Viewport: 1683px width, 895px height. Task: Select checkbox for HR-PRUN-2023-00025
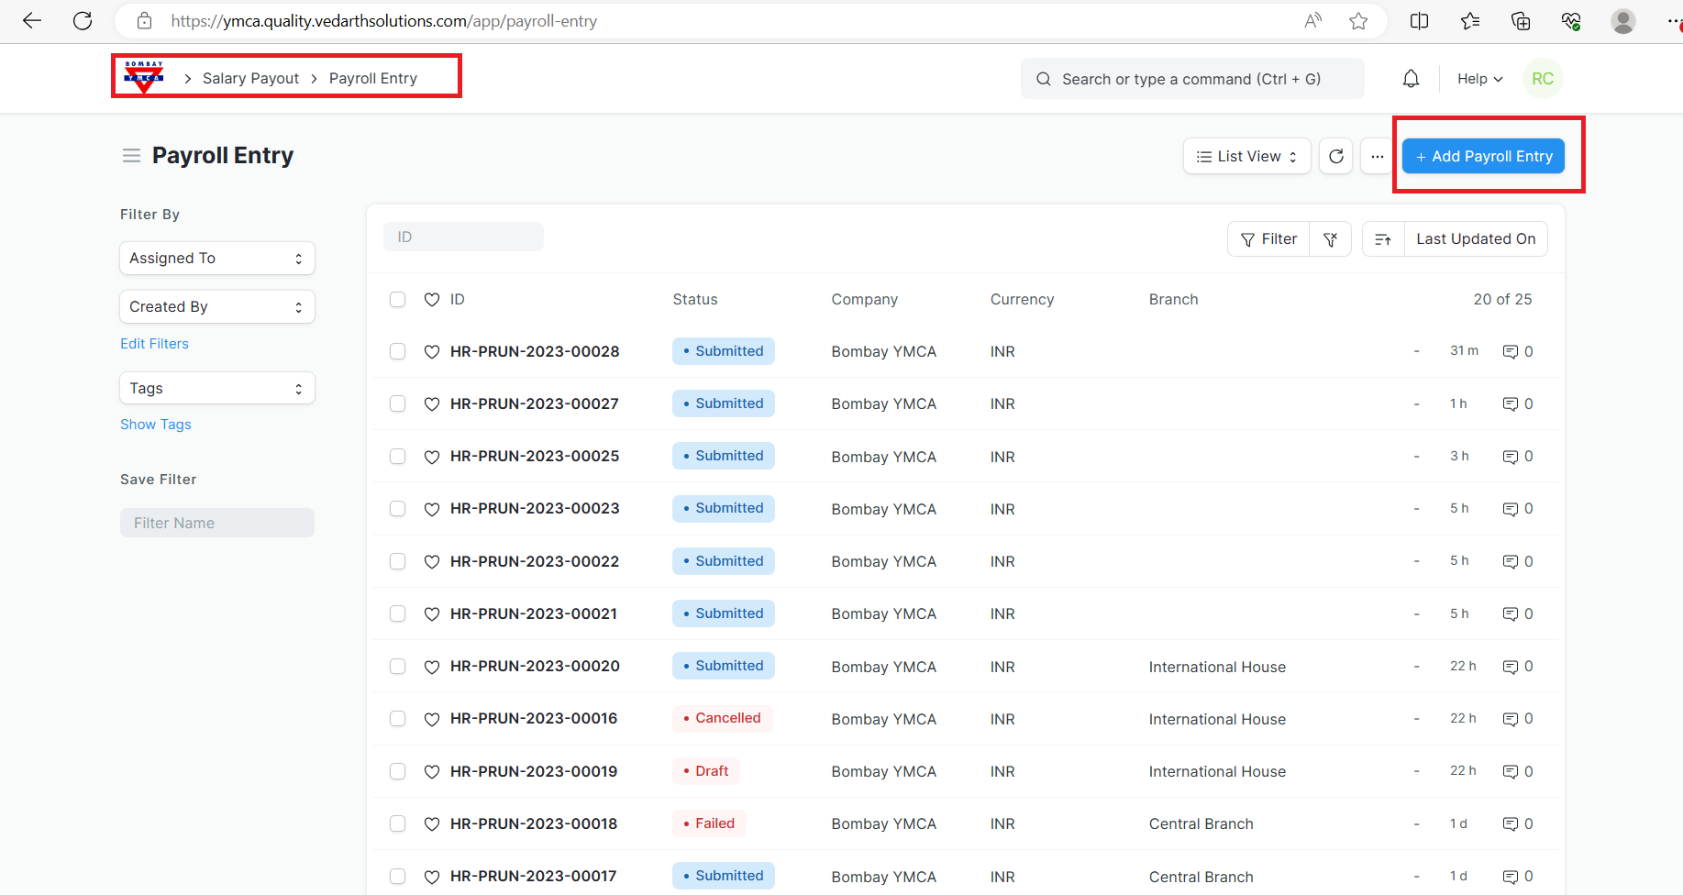pos(397,457)
